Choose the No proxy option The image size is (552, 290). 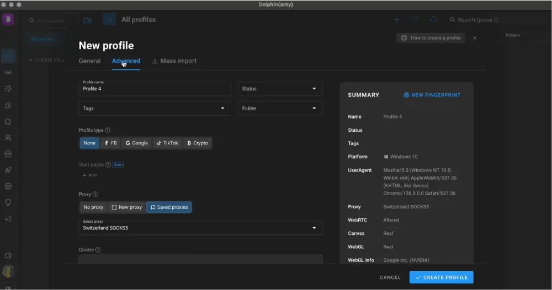[x=93, y=207]
